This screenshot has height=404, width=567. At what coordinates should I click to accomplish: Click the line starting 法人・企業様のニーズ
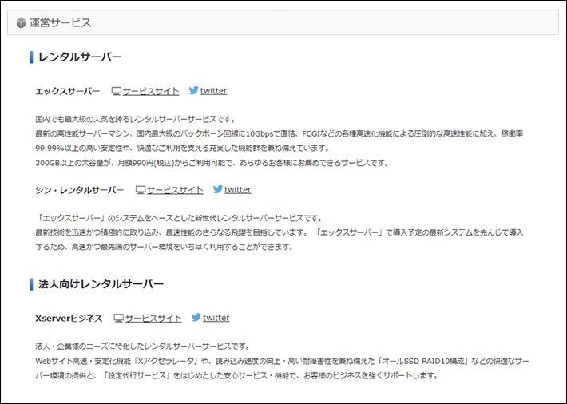[x=143, y=347]
